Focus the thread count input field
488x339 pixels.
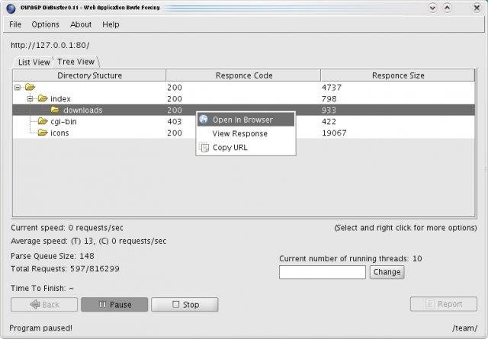click(x=323, y=272)
